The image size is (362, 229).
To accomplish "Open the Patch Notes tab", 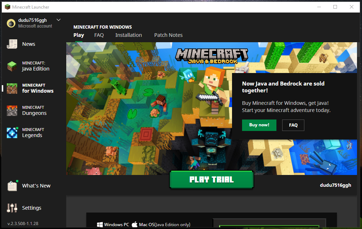I will point(168,35).
